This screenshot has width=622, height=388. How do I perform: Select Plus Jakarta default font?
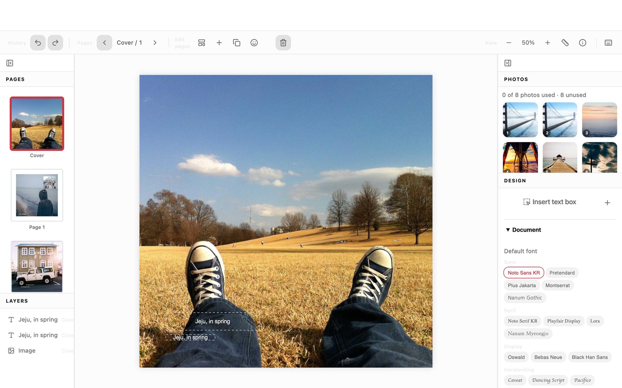[522, 285]
